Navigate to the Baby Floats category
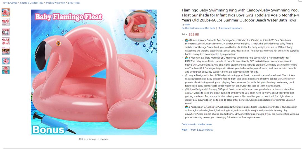This screenshot has height=149, width=302. (x=74, y=3)
